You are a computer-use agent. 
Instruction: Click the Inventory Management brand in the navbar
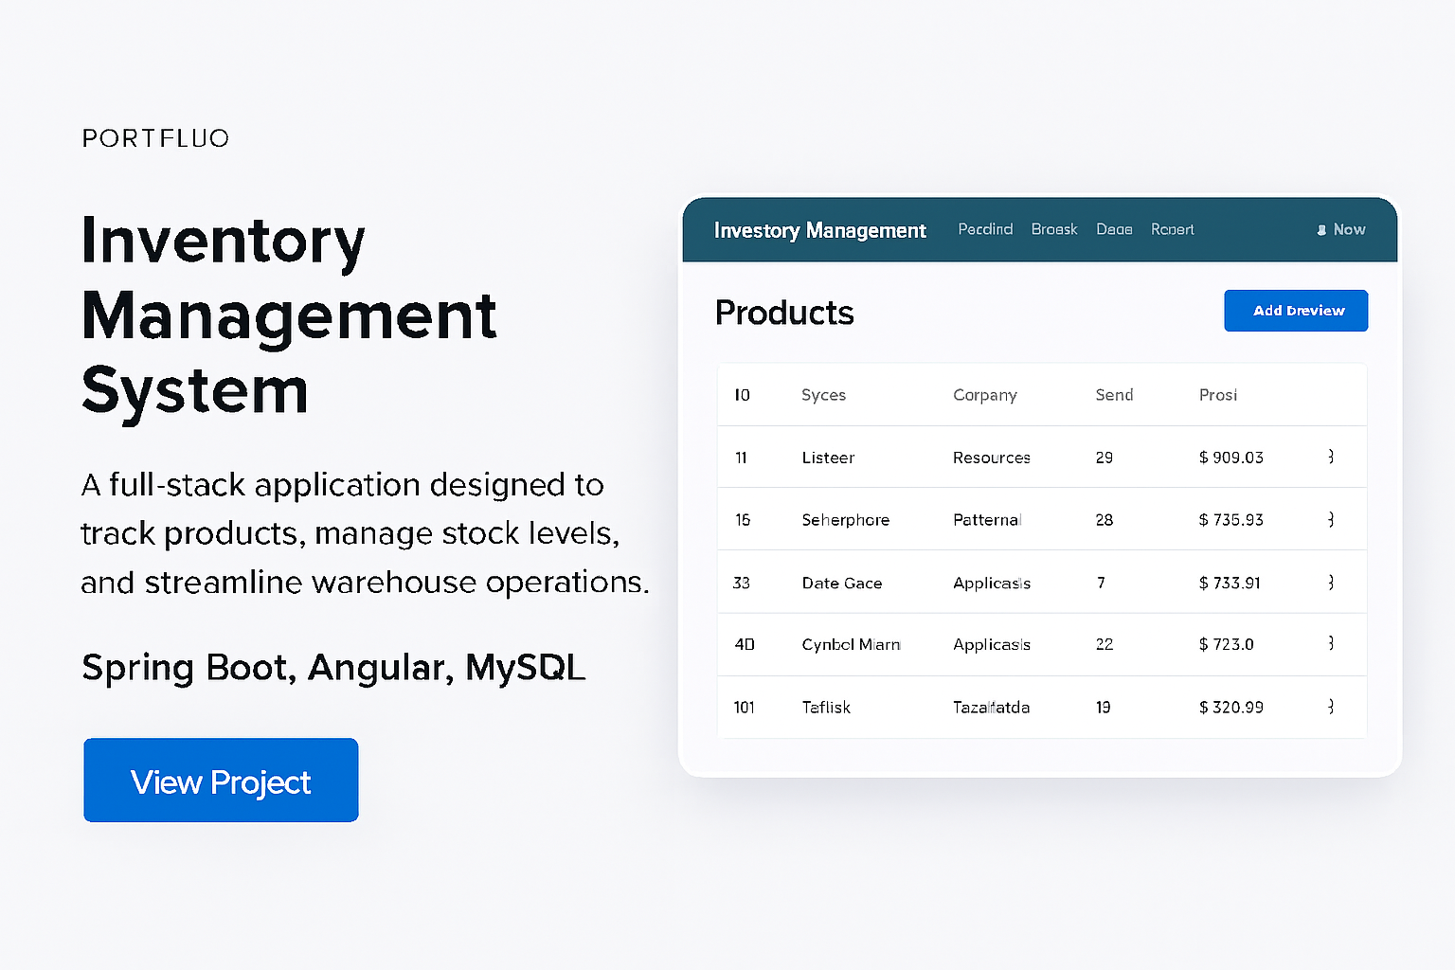pyautogui.click(x=819, y=230)
